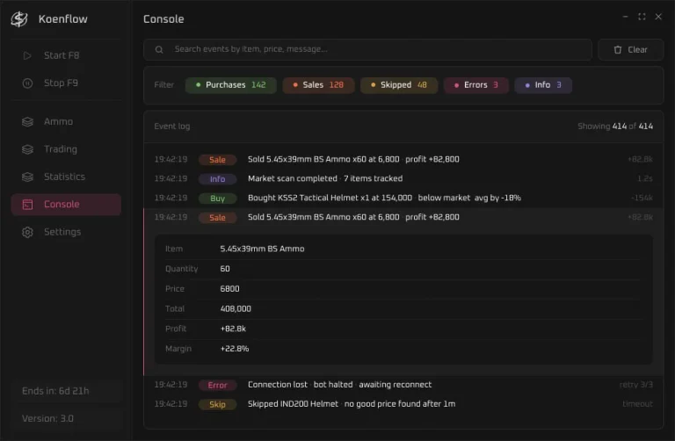Click the Total value 408,000
This screenshot has width=675, height=441.
click(x=236, y=308)
